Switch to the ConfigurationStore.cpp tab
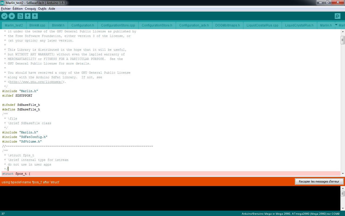Viewport: 345px width, 216px height. pos(118,25)
